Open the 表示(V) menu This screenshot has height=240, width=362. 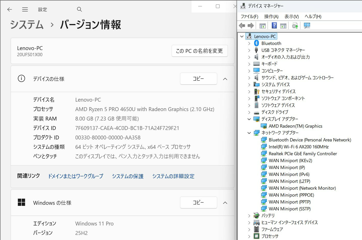coord(291,17)
